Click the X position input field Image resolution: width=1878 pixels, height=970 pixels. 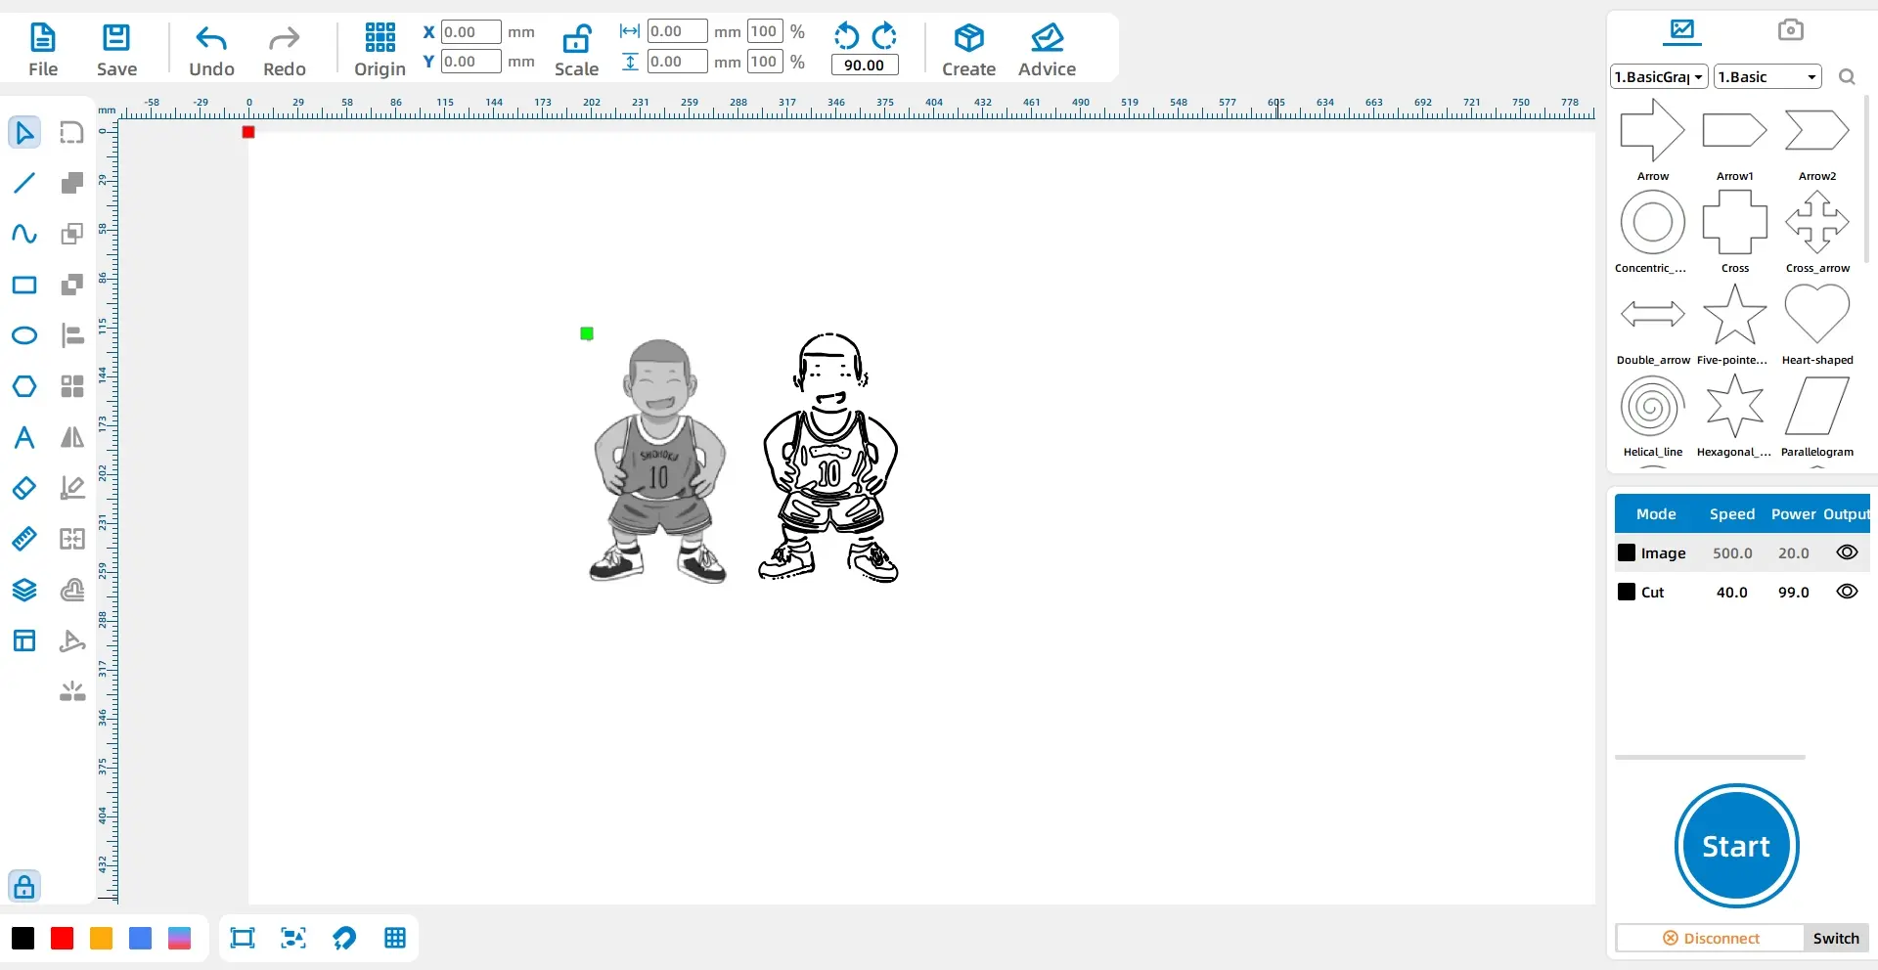coord(471,32)
